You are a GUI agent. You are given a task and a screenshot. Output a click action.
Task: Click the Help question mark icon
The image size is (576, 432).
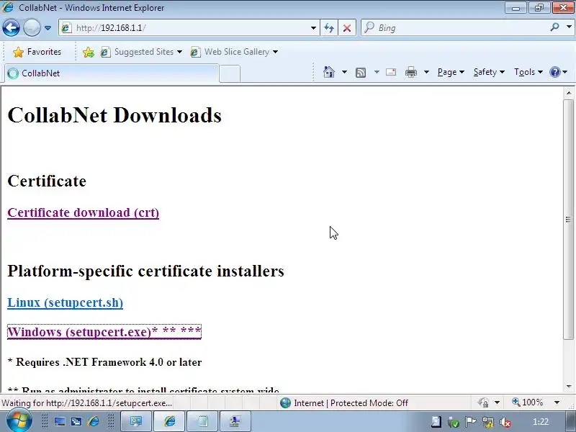pyautogui.click(x=554, y=72)
